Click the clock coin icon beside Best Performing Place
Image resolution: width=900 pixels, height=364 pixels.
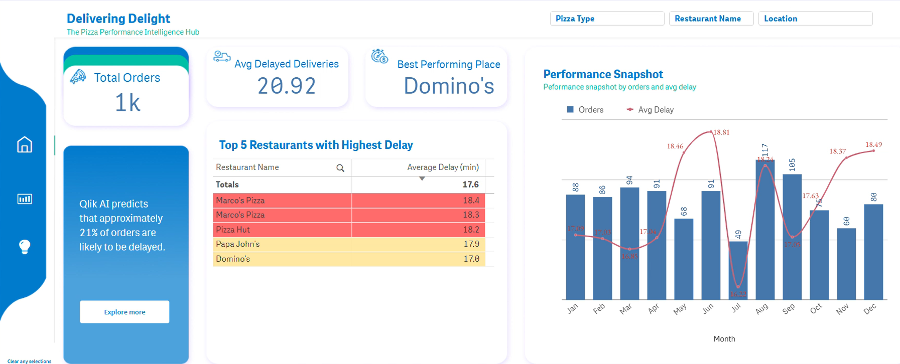tap(379, 56)
